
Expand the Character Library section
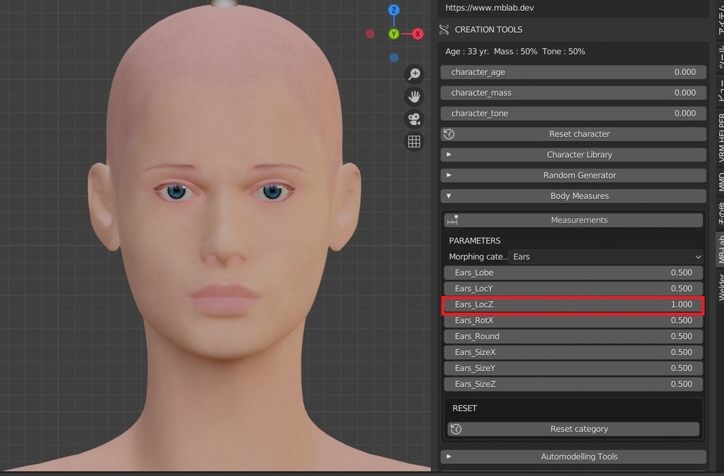[x=573, y=154]
